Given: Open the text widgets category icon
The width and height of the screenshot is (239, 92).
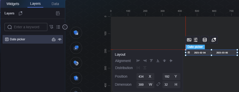Looking at the screenshot, I should click(76, 78).
